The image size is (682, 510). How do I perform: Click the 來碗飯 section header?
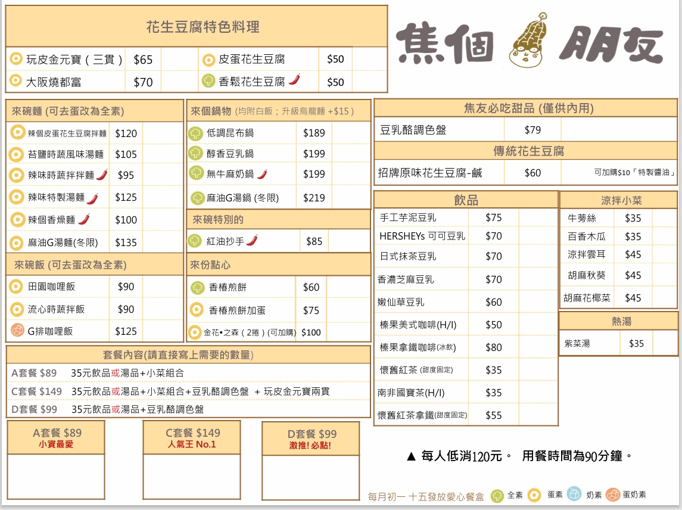coord(95,265)
